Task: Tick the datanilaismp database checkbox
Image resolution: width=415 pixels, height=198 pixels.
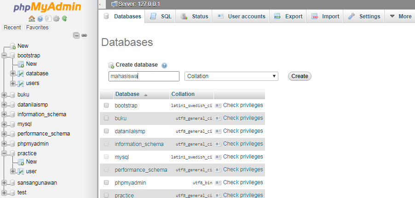Action: pyautogui.click(x=106, y=131)
